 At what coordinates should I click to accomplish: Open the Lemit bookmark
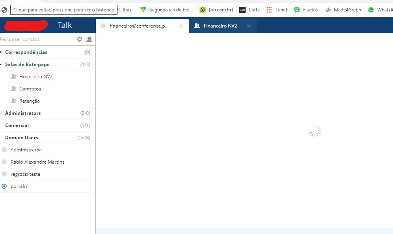click(277, 10)
